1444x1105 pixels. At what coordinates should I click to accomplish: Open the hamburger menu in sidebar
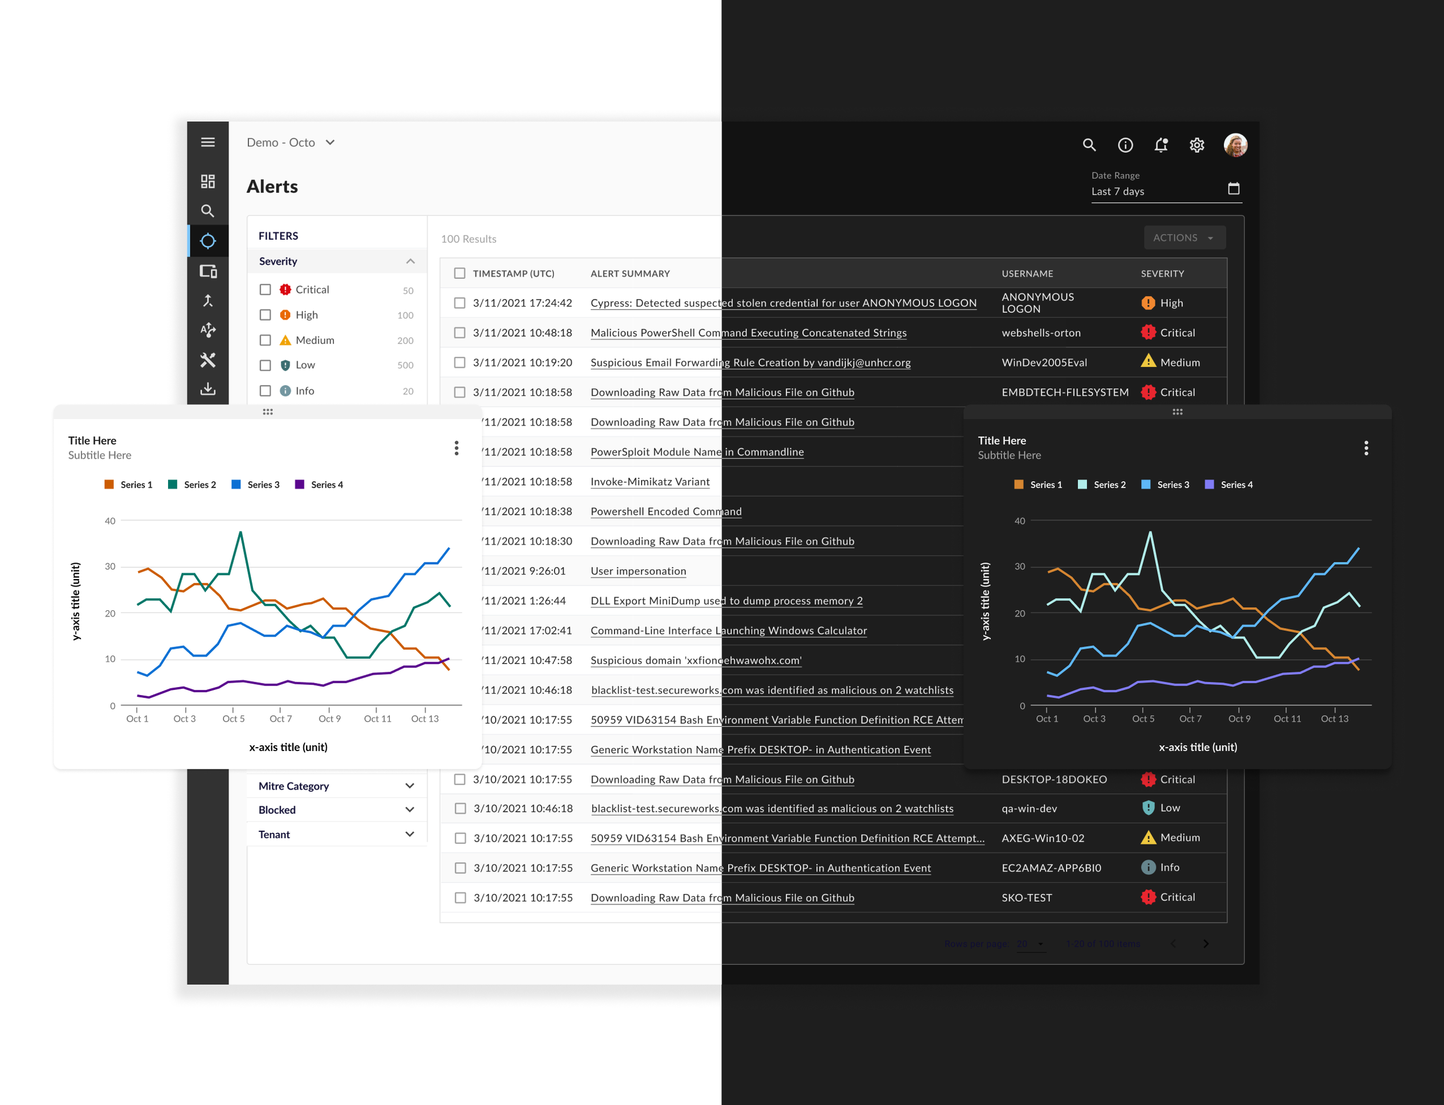point(208,142)
